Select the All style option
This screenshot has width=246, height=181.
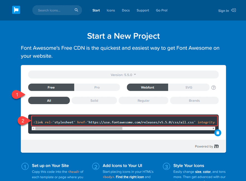click(49, 101)
